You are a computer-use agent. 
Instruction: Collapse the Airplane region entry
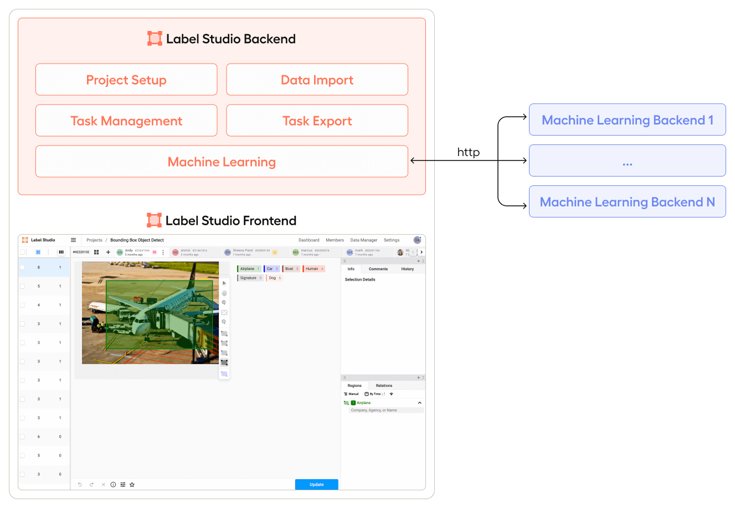pos(419,402)
